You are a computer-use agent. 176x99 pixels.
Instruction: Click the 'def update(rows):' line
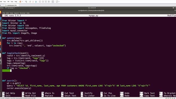tap(12, 38)
